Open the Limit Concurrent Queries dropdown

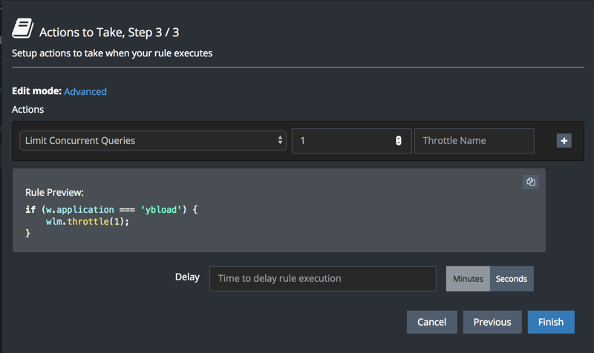[x=153, y=140]
